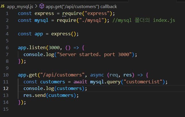Click the "express" string on line 1
This screenshot has height=117, width=185.
97,14
